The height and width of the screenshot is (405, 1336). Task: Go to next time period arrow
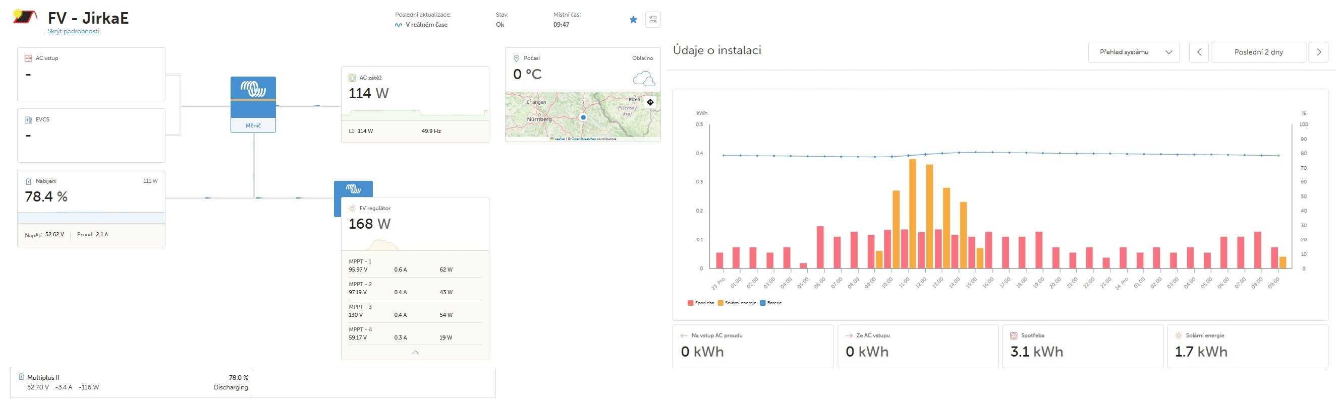(x=1318, y=52)
